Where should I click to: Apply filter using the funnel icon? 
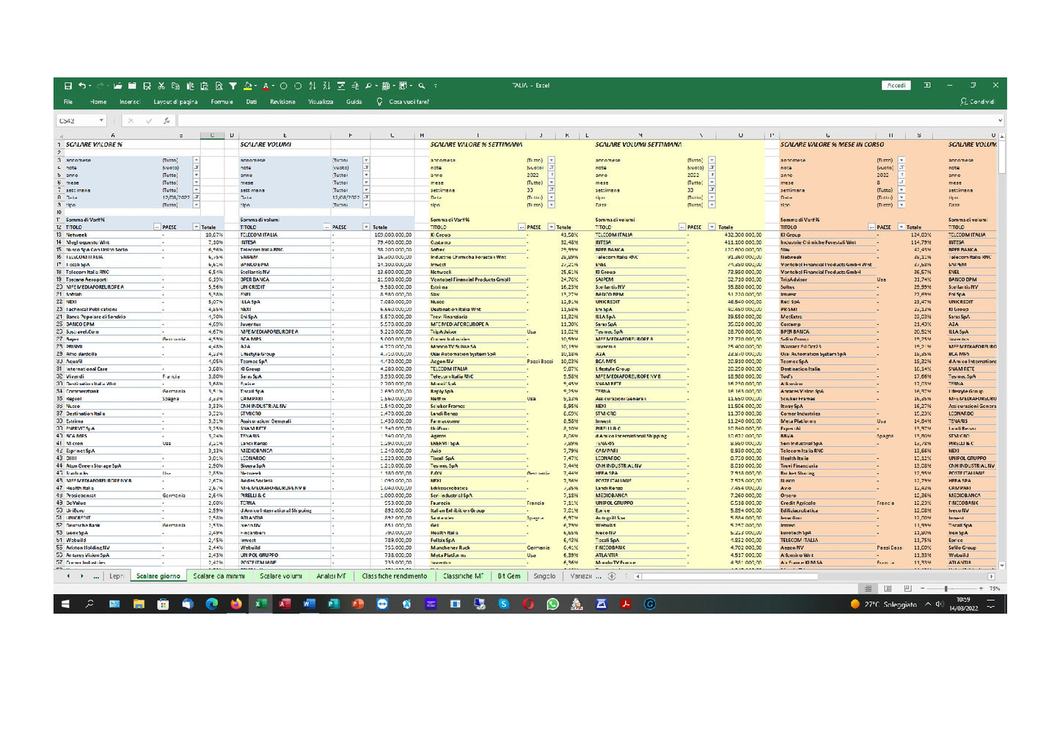coord(233,86)
